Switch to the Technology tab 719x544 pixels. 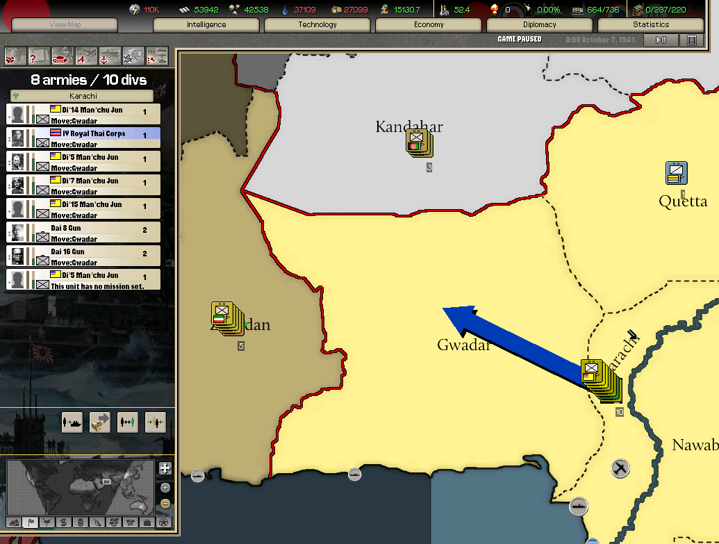[x=317, y=24]
